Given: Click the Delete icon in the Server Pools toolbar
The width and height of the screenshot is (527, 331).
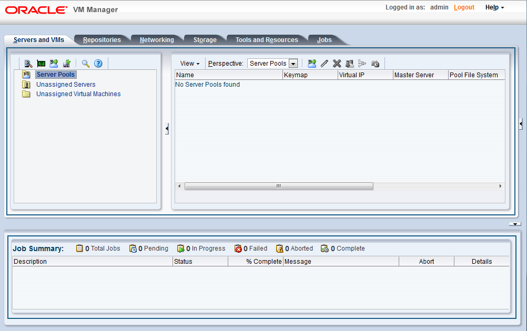Looking at the screenshot, I should [x=337, y=63].
